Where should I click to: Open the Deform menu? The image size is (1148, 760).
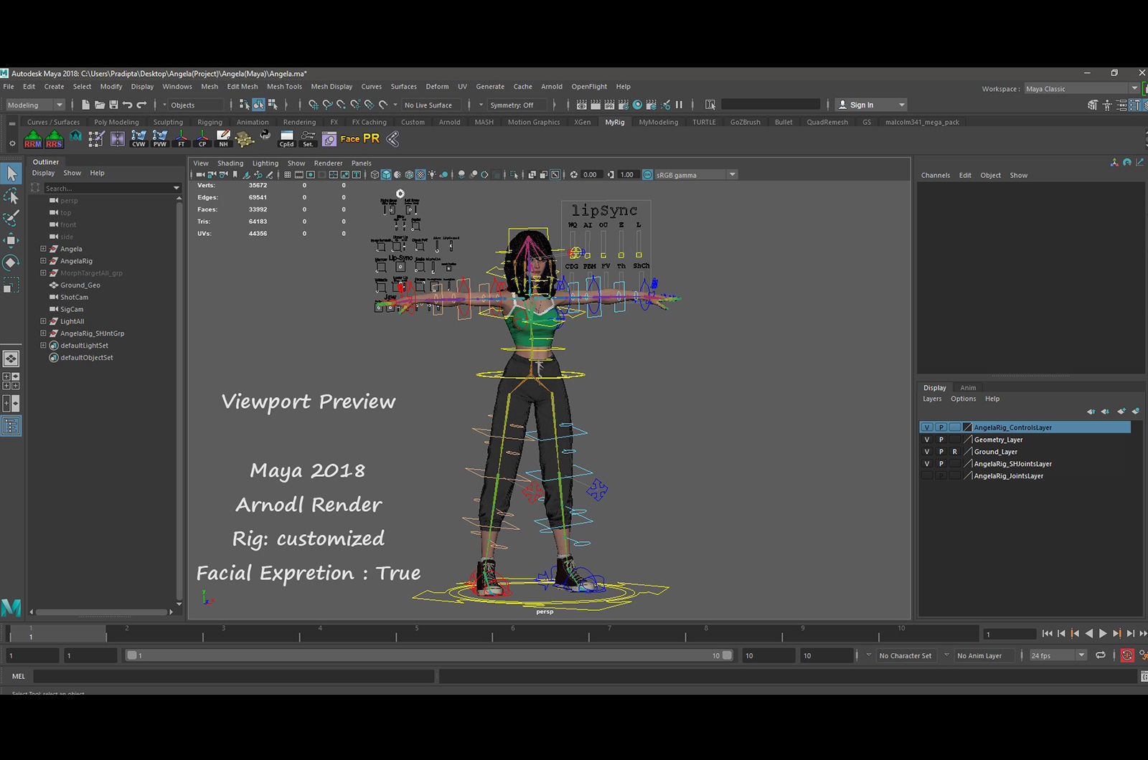[x=437, y=87]
